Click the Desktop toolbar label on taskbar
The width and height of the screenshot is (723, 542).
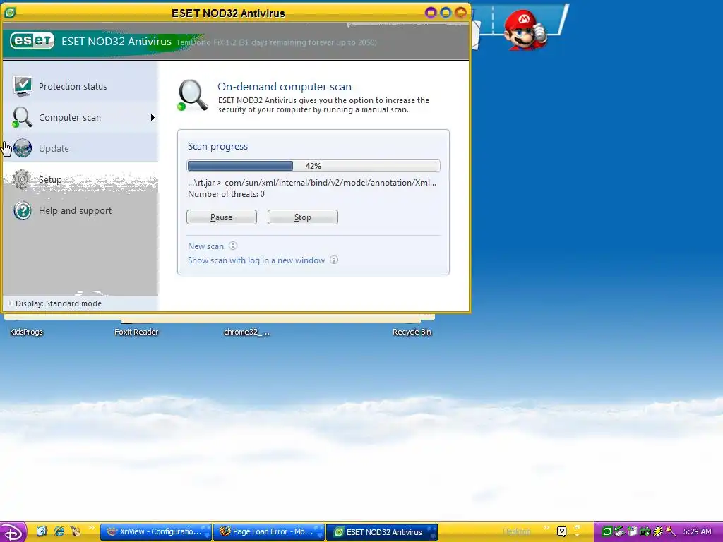click(x=517, y=531)
